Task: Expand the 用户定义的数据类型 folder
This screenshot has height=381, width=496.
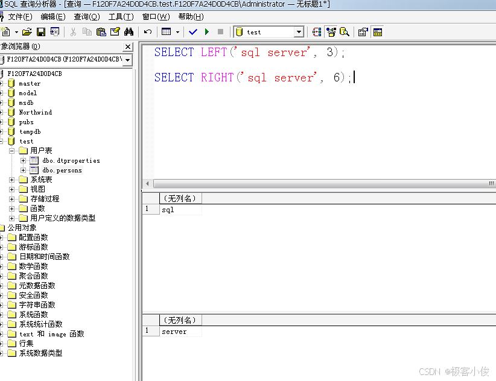Action: [x=11, y=218]
